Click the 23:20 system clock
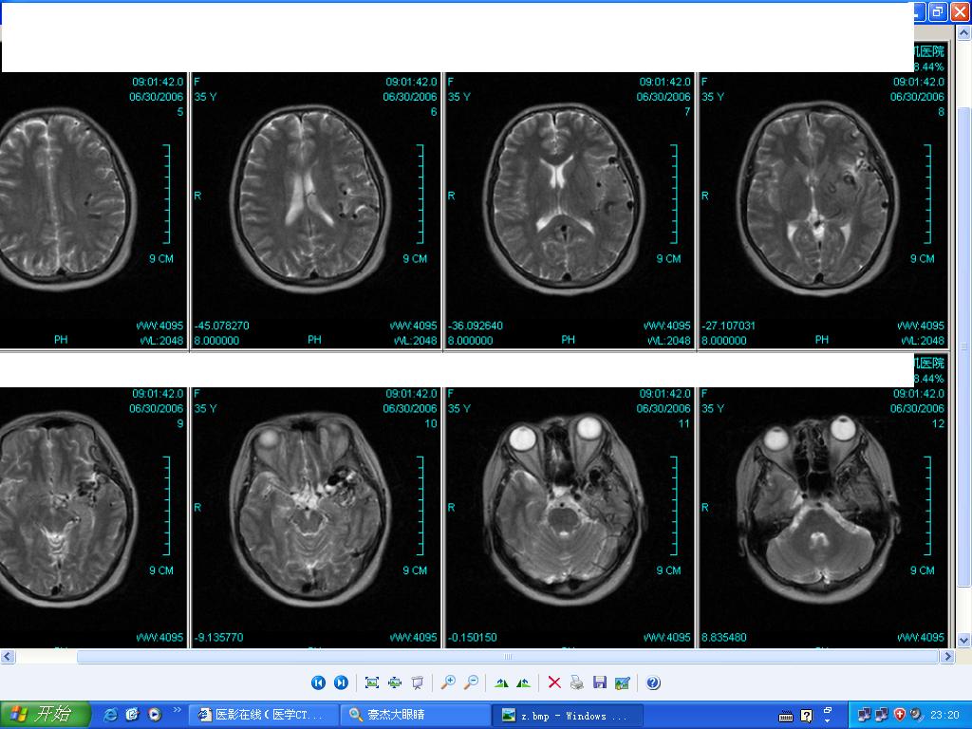972x729 pixels. click(x=944, y=716)
